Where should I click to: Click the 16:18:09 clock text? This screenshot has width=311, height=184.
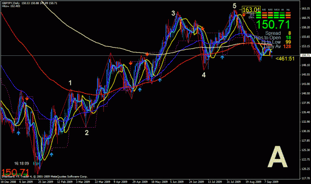(x=21, y=164)
